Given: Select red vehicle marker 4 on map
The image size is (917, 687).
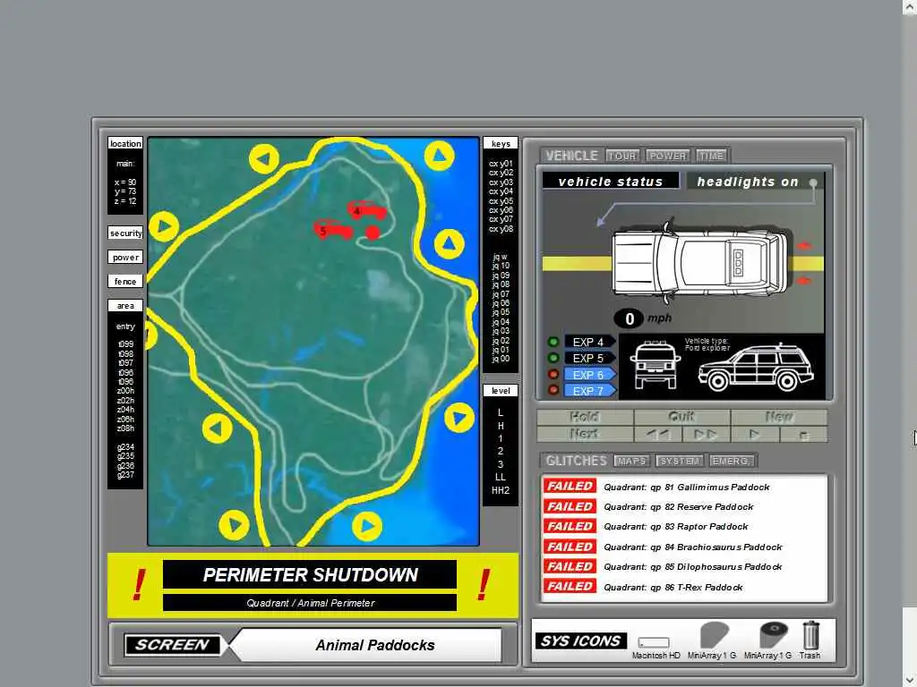Looking at the screenshot, I should [x=367, y=210].
